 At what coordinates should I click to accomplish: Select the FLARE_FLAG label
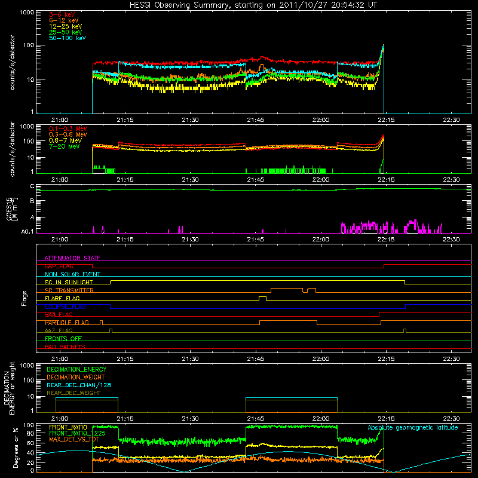(x=62, y=298)
